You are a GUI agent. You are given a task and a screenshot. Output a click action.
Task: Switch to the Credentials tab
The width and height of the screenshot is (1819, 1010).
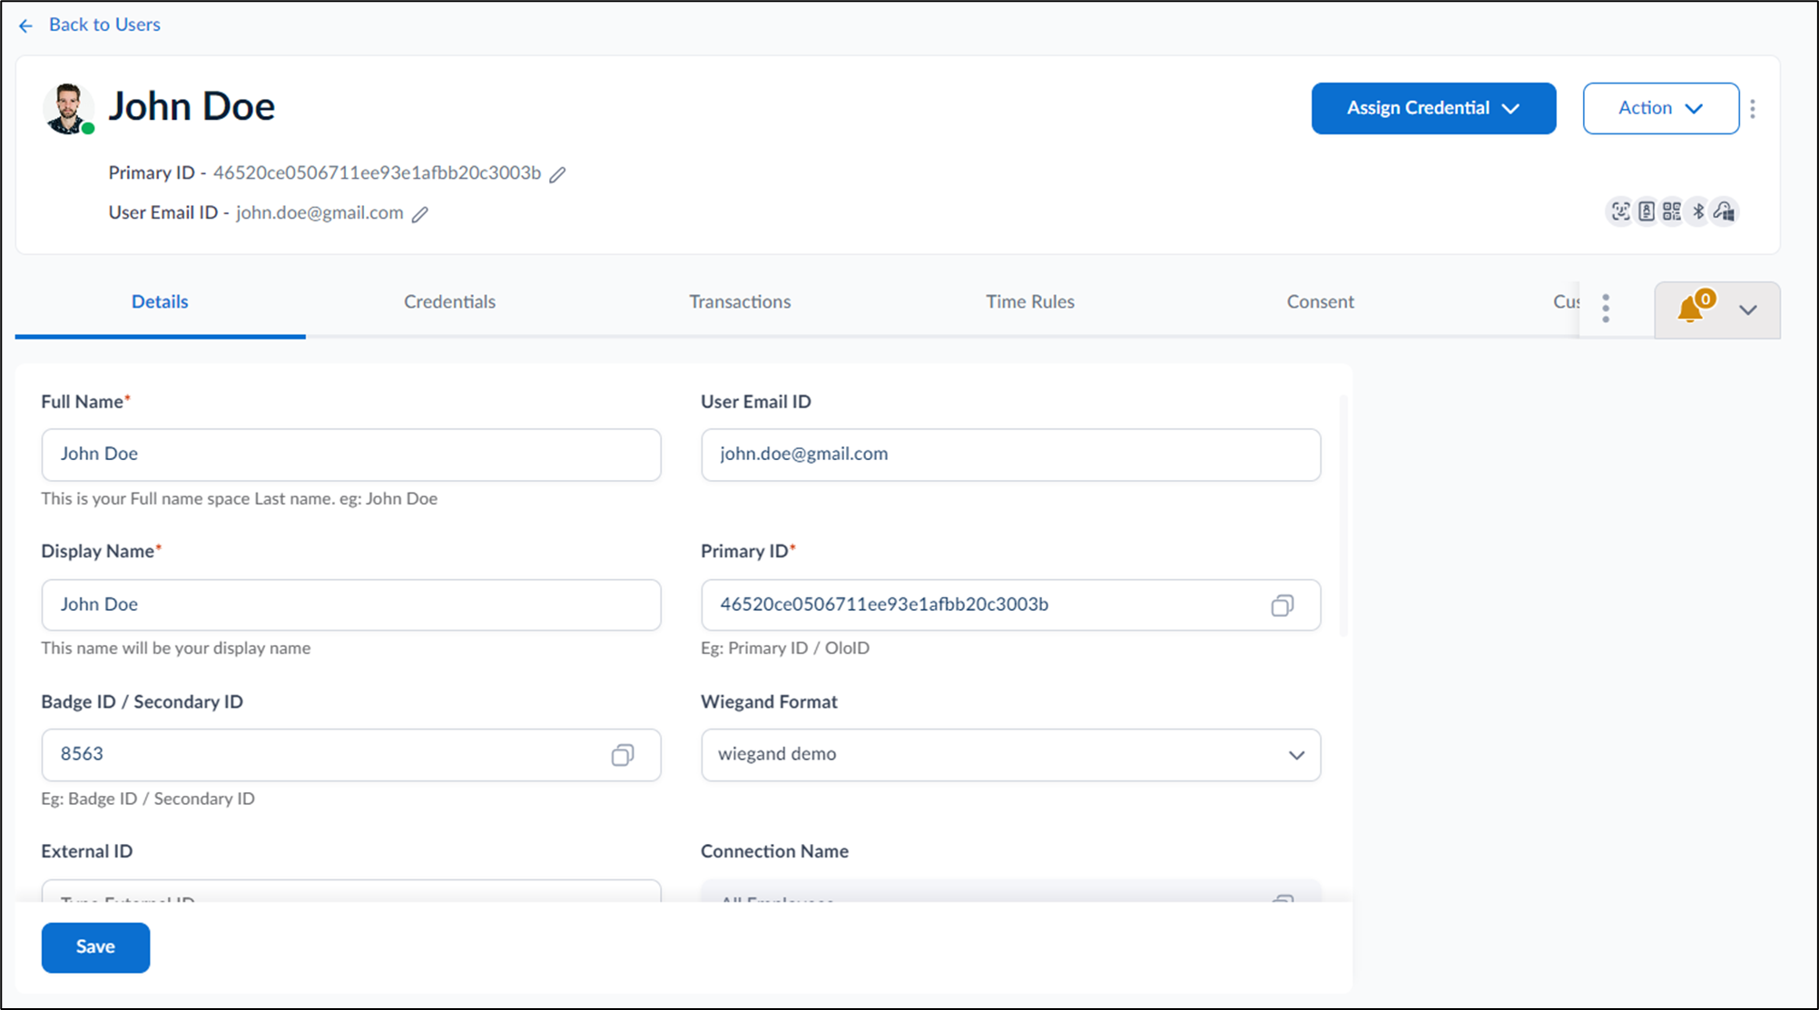coord(449,302)
